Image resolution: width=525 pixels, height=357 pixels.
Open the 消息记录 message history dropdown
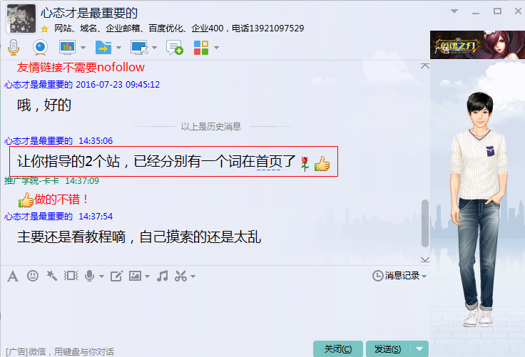click(399, 276)
